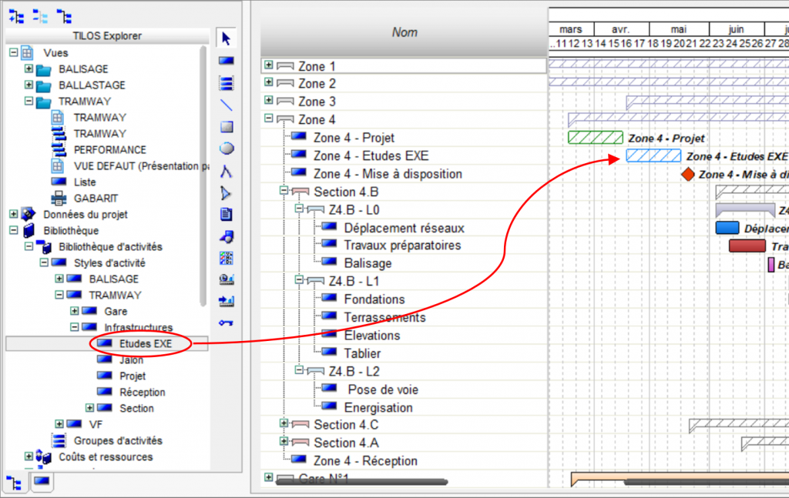Select the ellipse shape tool
Viewport: 789px width, 498px height.
[227, 149]
